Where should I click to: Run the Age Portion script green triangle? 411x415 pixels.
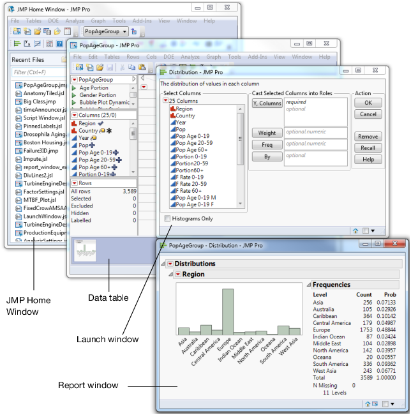tap(74, 88)
